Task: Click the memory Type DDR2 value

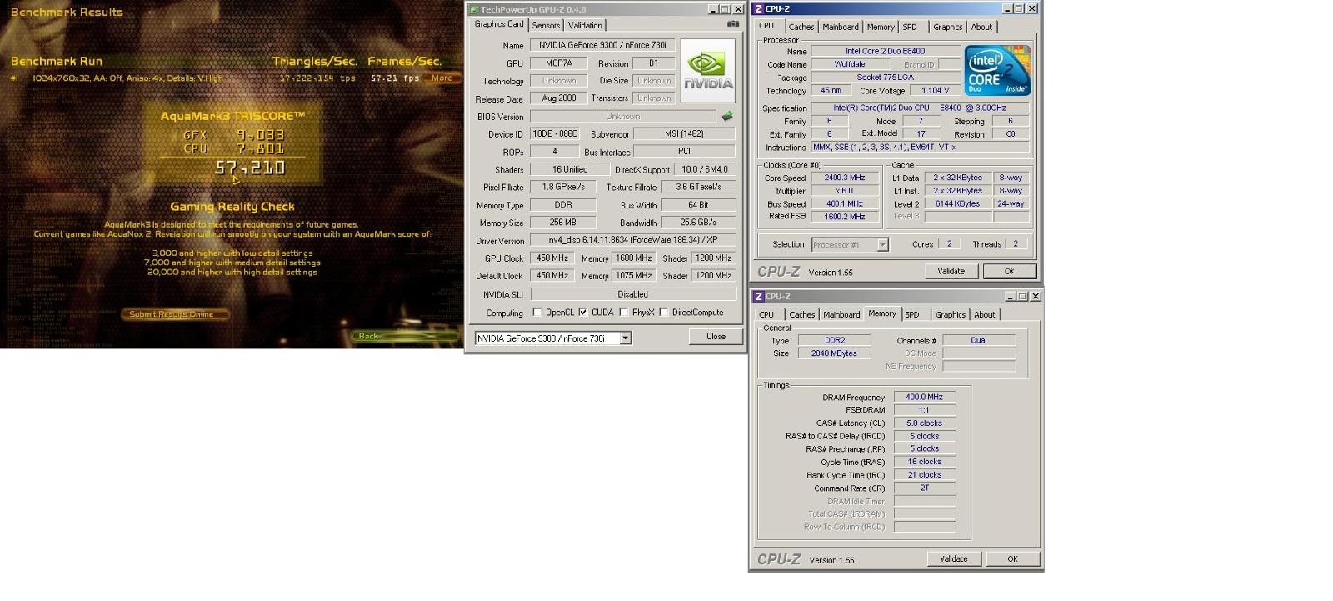Action: (x=834, y=340)
